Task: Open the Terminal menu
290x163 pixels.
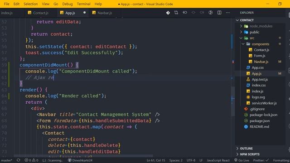Action: (x=83, y=4)
